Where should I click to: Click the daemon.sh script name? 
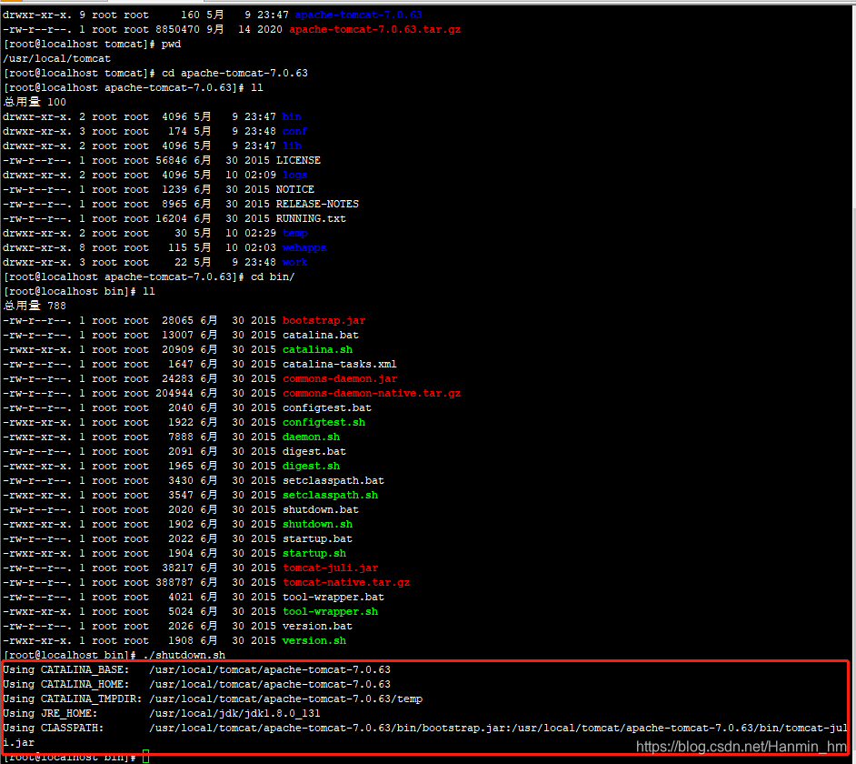(311, 437)
